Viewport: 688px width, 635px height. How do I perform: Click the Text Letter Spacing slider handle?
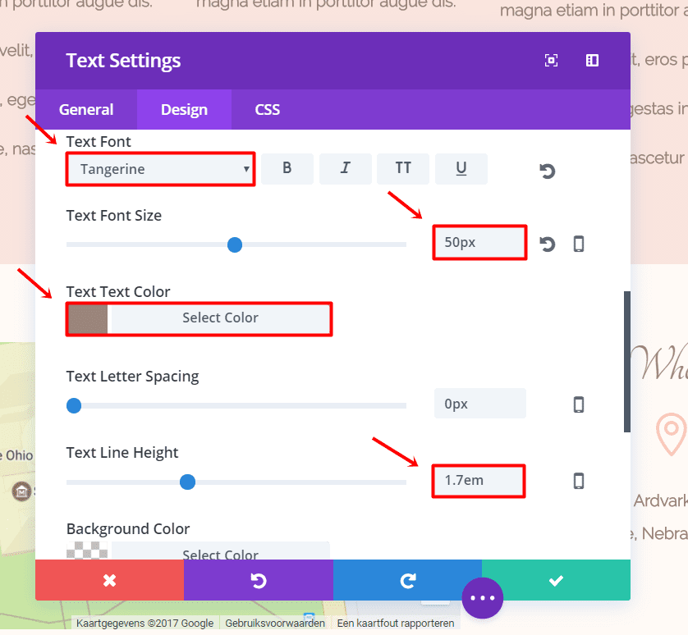pos(74,405)
